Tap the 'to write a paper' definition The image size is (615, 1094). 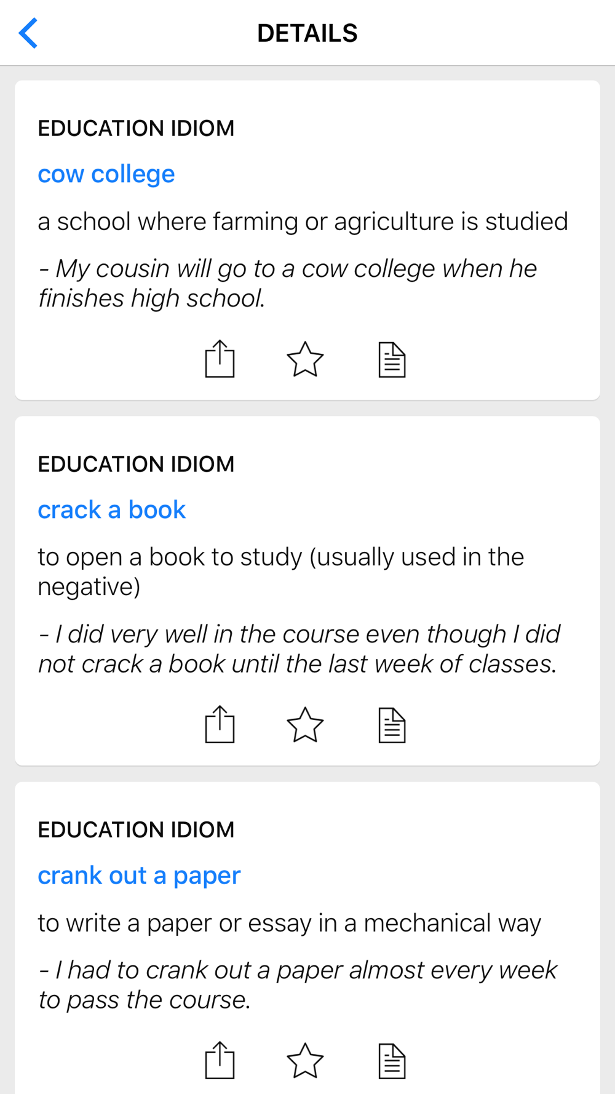289,923
